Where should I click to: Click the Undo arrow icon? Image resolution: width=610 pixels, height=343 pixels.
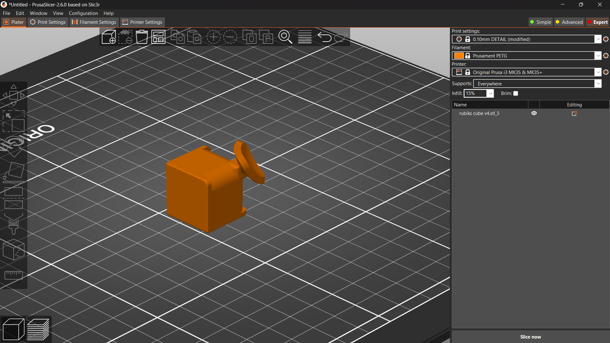325,37
